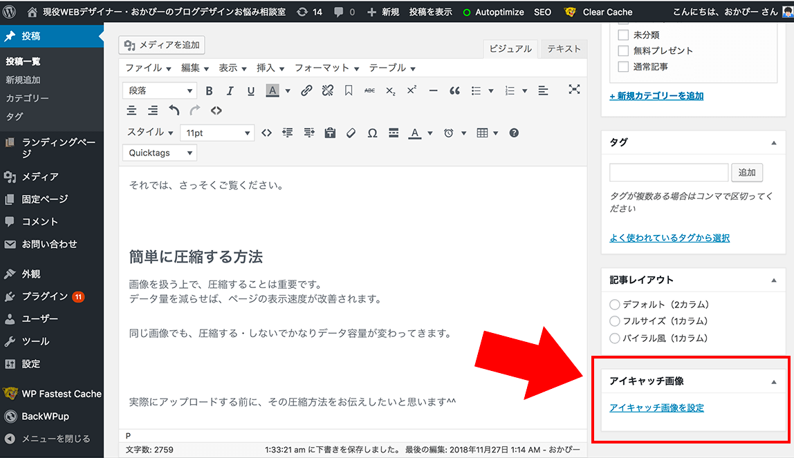Open the 11pt font size dropdown
This screenshot has width=794, height=458.
[x=217, y=133]
